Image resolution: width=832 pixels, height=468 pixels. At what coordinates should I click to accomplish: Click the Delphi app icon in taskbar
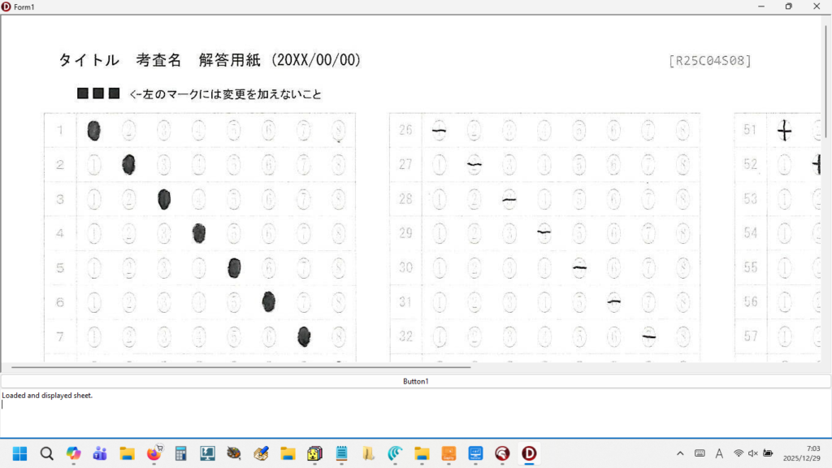coord(529,453)
